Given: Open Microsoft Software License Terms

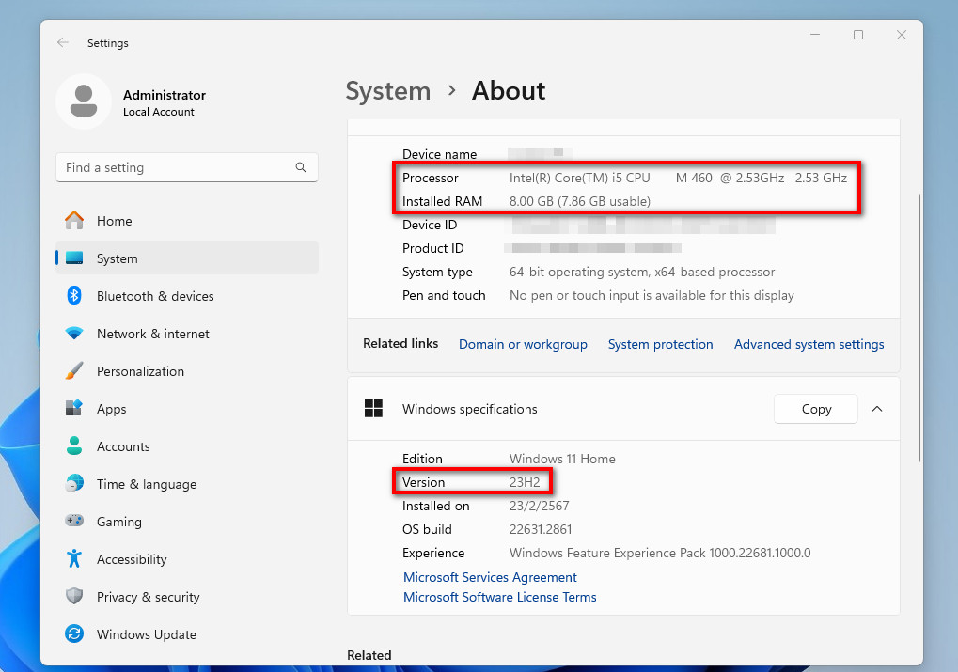Looking at the screenshot, I should (500, 597).
